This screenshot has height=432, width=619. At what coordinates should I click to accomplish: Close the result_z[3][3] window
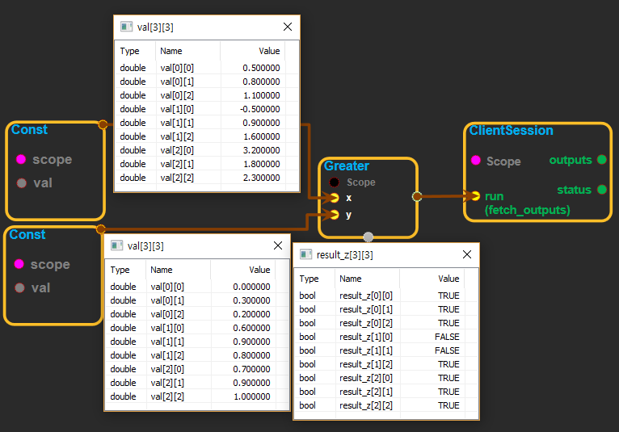coord(466,254)
